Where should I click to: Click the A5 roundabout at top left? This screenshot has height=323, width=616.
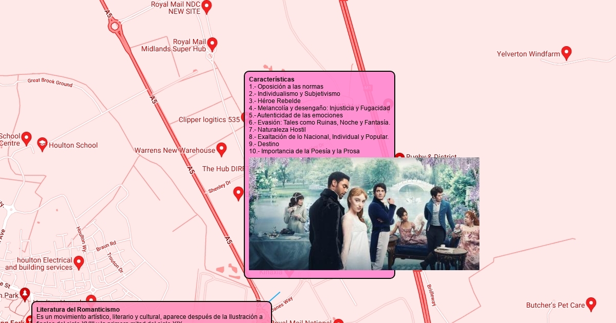(x=115, y=26)
